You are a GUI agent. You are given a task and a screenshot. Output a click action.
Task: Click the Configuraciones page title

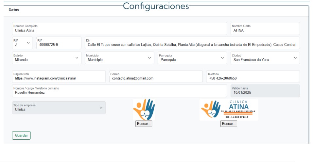pos(156,6)
